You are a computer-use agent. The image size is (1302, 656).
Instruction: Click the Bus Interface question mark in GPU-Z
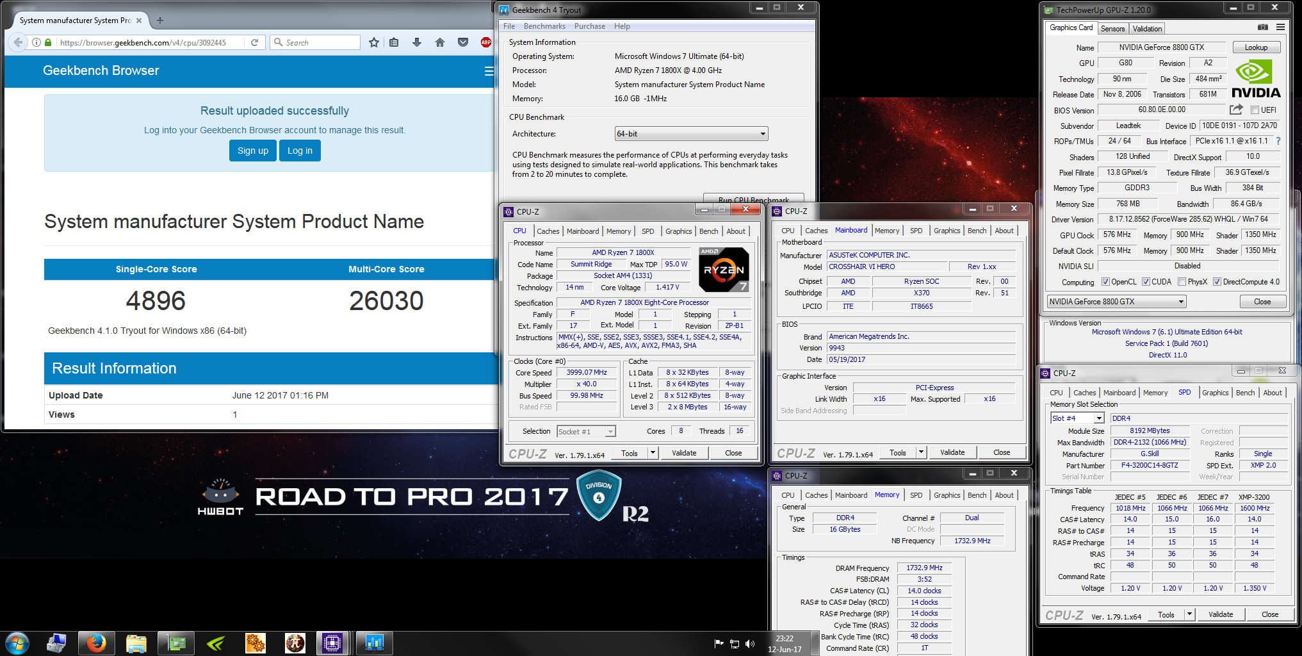(1278, 141)
